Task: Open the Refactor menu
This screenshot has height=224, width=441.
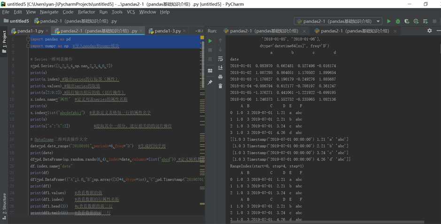Action: point(86,12)
